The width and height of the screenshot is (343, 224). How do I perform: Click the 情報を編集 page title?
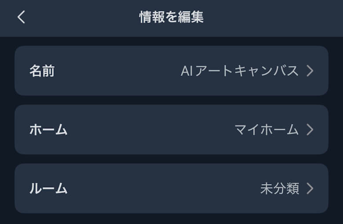point(171,17)
